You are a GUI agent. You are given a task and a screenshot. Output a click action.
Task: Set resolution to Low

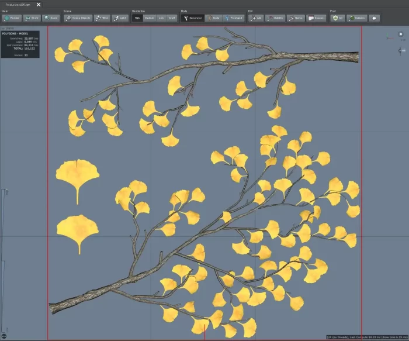tap(161, 18)
